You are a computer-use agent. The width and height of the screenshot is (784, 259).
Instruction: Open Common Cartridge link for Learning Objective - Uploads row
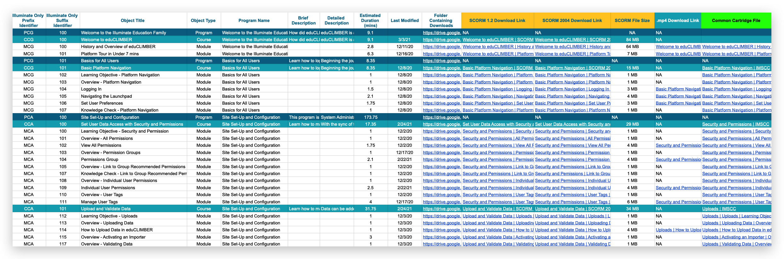pos(737,216)
